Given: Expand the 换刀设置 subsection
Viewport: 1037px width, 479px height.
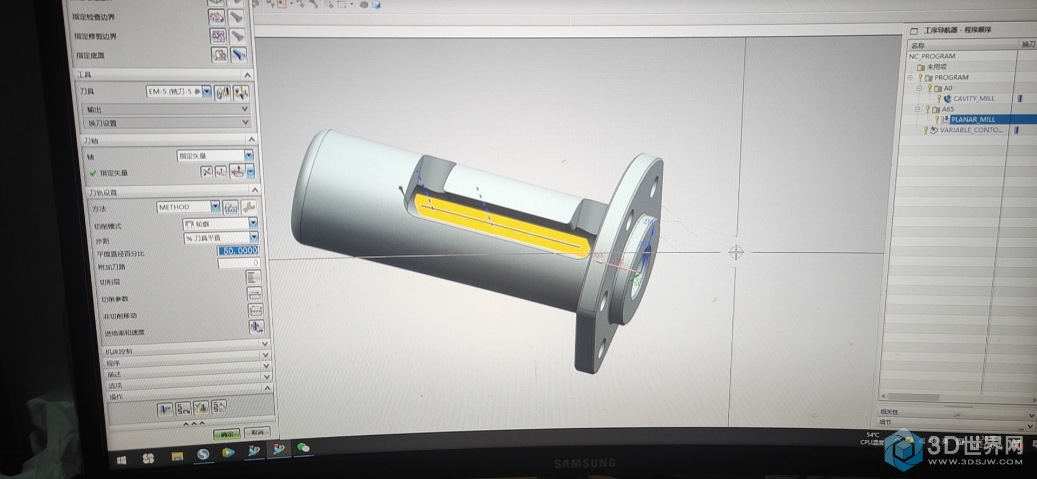Looking at the screenshot, I should 245,123.
